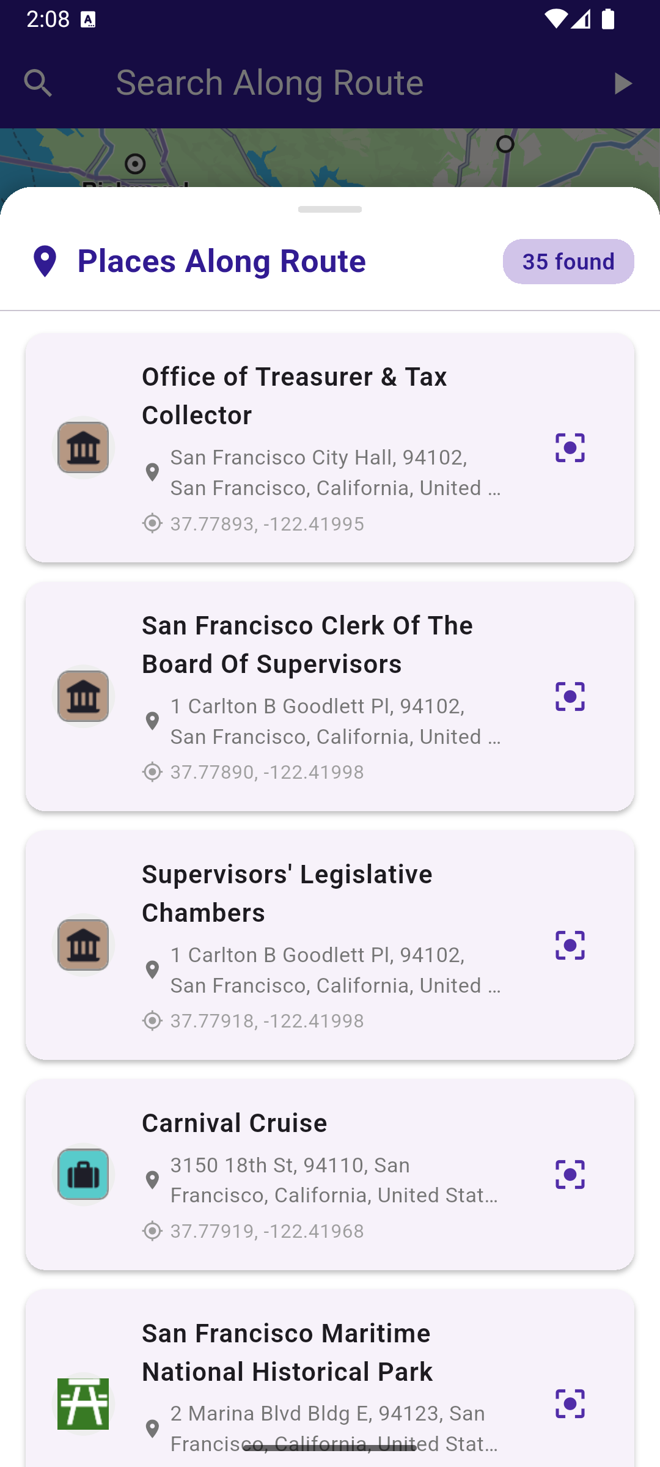Tap the 35 found badge
The width and height of the screenshot is (660, 1467).
(x=568, y=262)
